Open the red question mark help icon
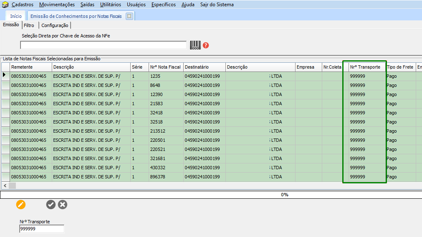Screen dimensions: 422x237 point(206,45)
